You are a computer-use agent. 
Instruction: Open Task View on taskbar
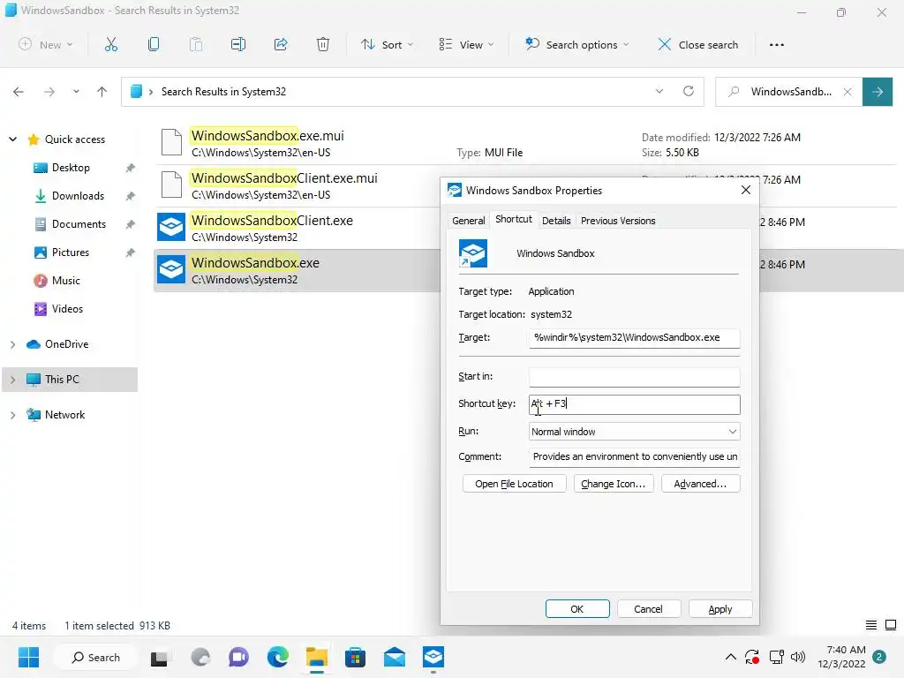[x=159, y=658]
